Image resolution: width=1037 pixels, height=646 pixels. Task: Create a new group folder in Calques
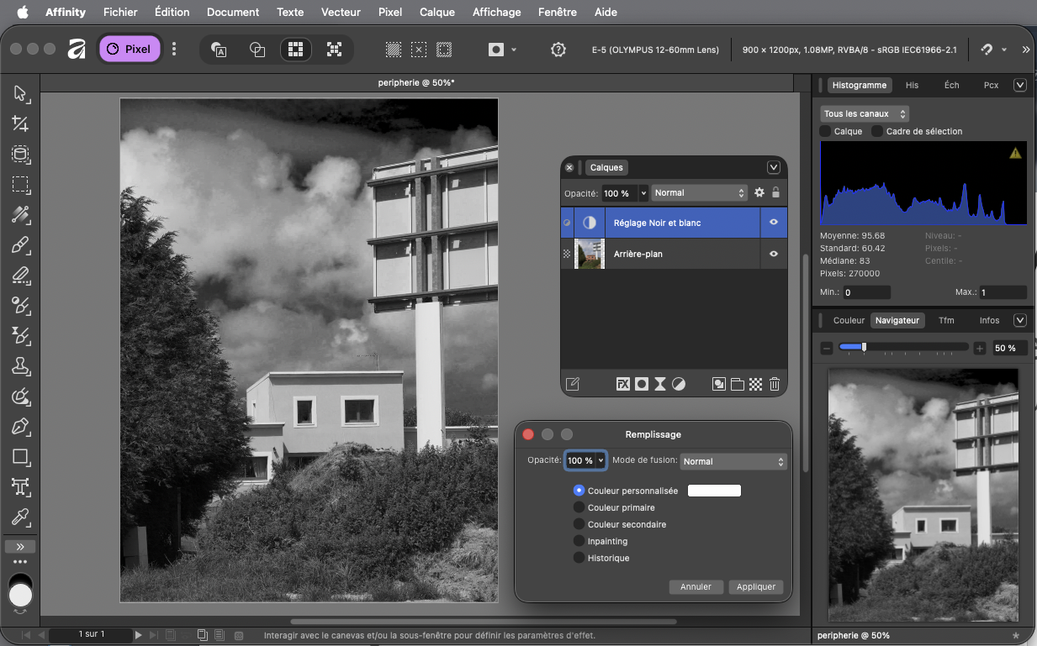click(738, 384)
